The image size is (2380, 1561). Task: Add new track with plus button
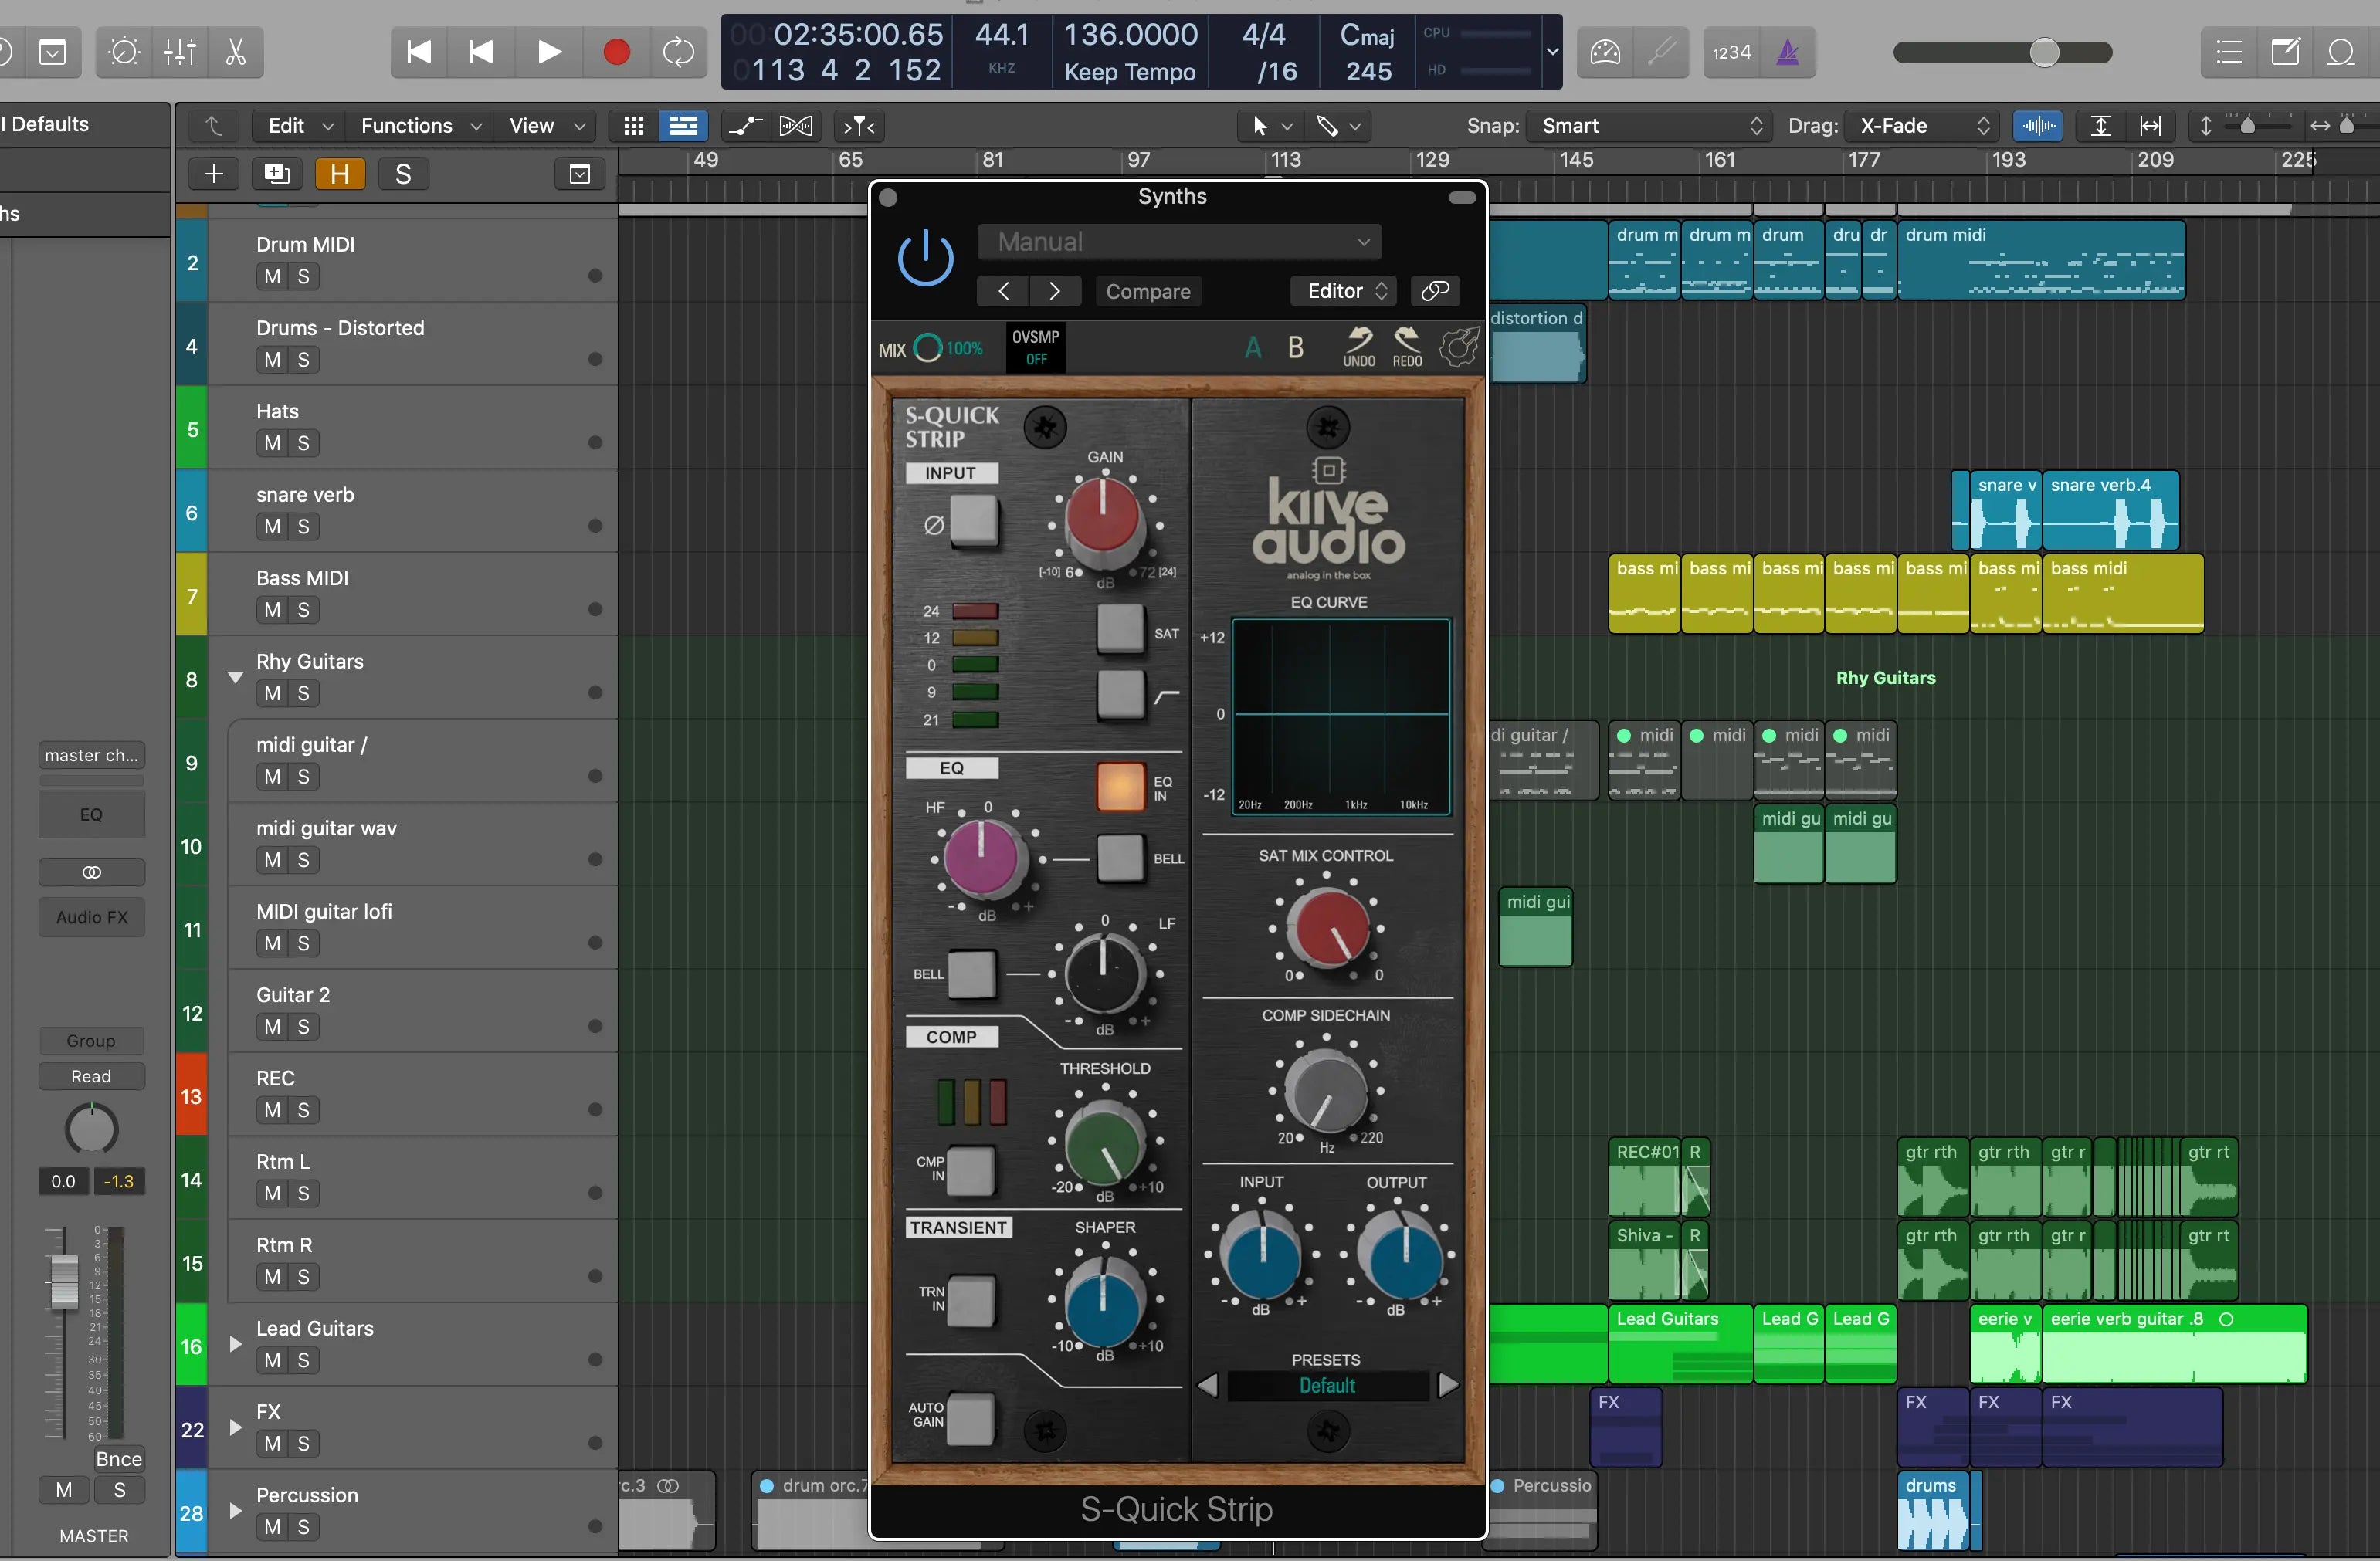click(213, 174)
